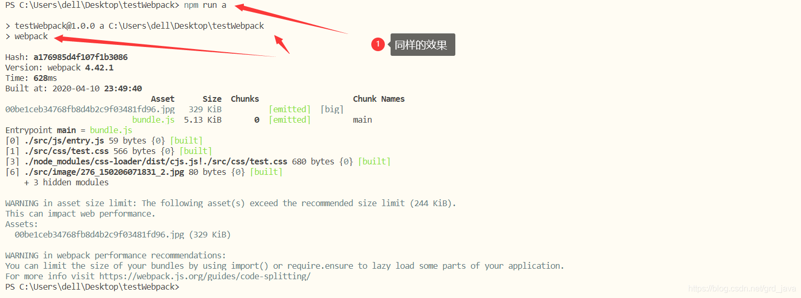Click the 'npm run a' command text
The image size is (801, 298).
(x=205, y=5)
